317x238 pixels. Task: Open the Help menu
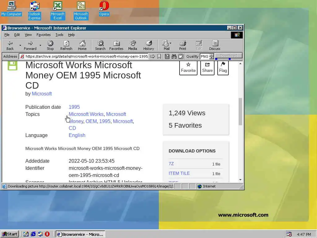pos(72,35)
